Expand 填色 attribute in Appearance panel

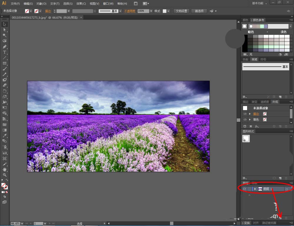tap(250, 120)
